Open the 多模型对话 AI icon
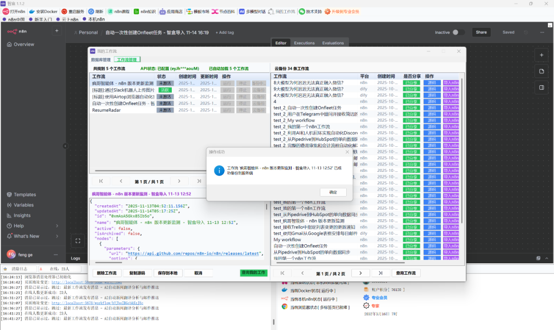 (x=242, y=11)
